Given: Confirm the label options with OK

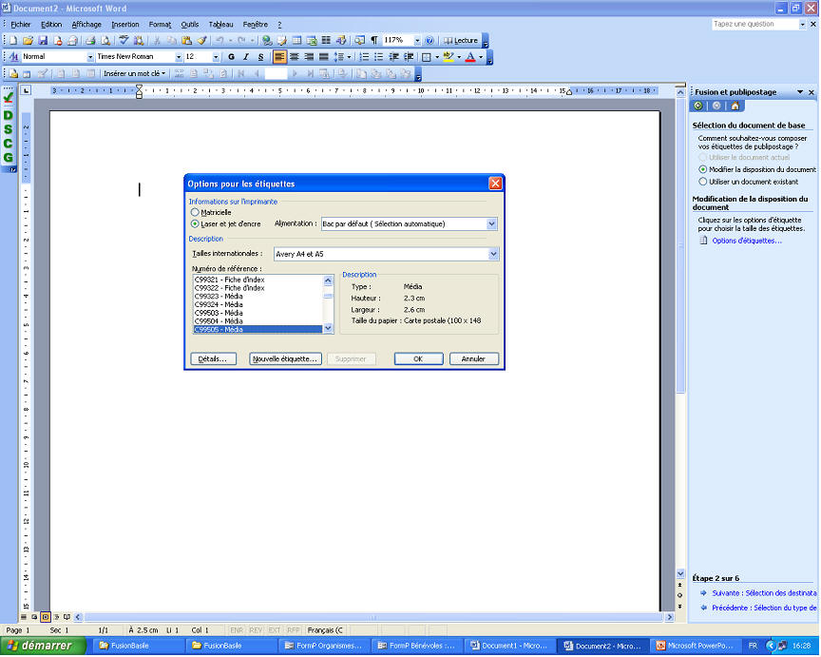Looking at the screenshot, I should point(418,359).
